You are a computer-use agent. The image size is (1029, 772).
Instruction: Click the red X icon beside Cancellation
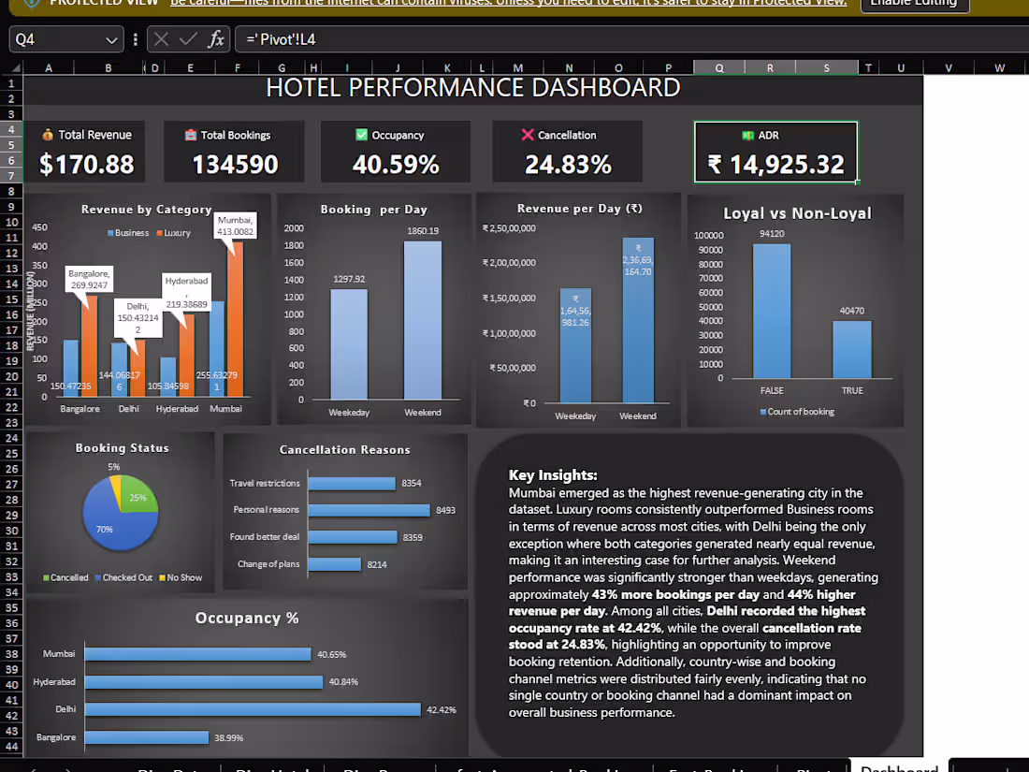(528, 135)
